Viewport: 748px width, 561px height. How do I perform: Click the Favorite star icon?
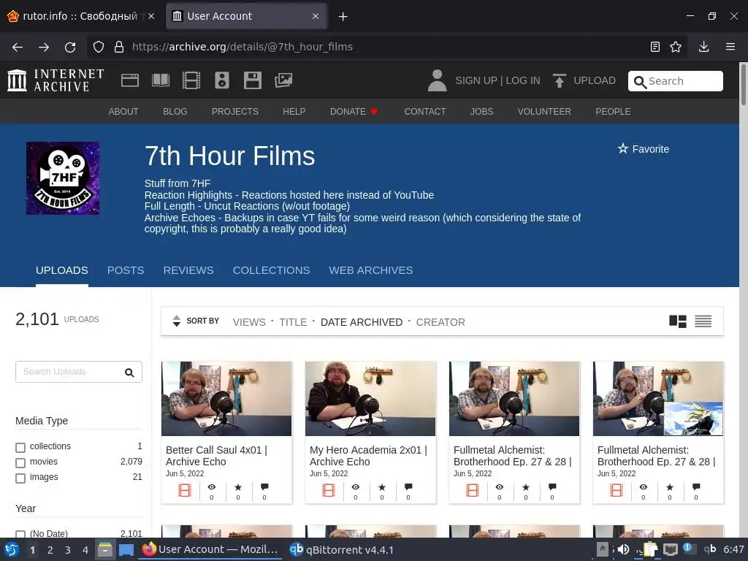[623, 149]
